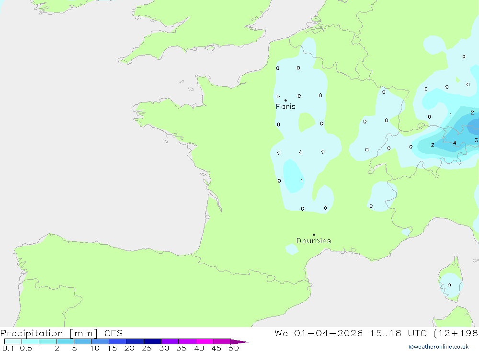The image size is (479, 351).
Task: Click the 1 value in central France
Action: click(x=301, y=181)
